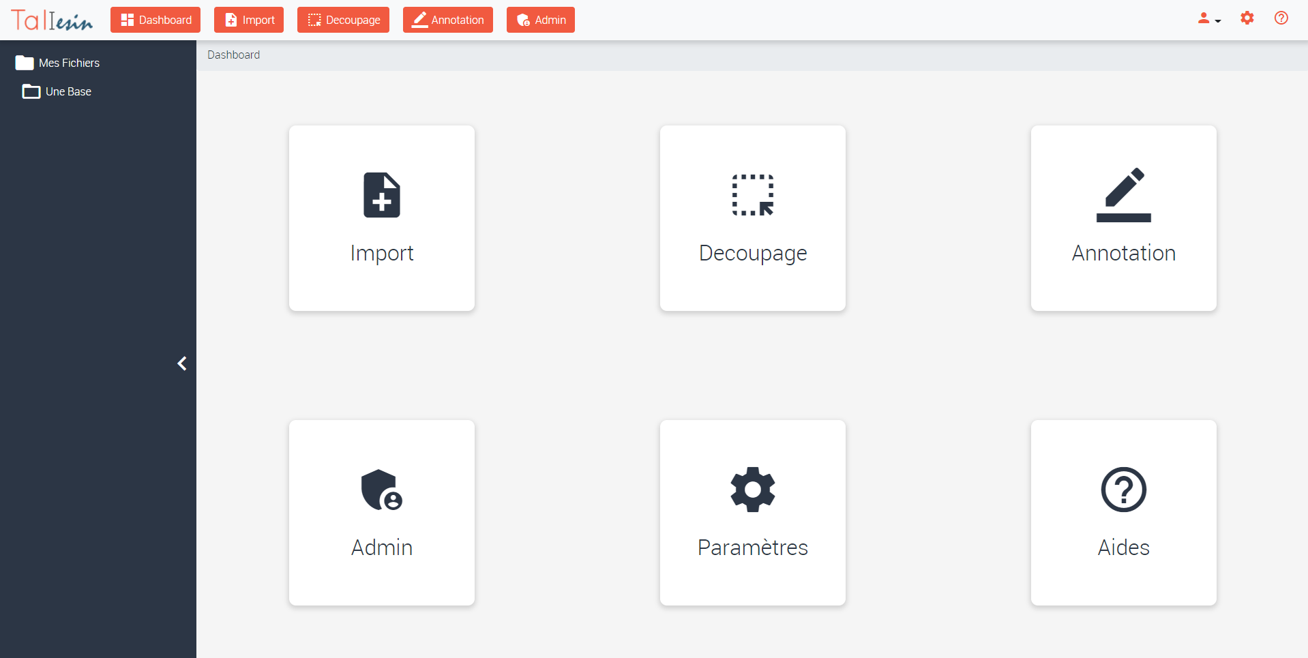This screenshot has height=658, width=1308.
Task: Click the Admin card label text
Action: click(382, 548)
